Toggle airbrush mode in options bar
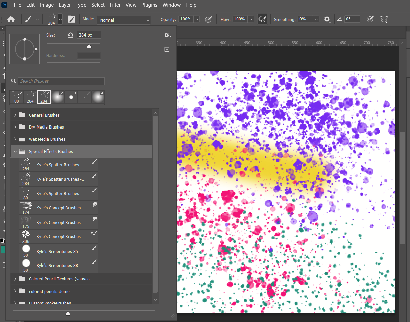The image size is (410, 322). [262, 19]
